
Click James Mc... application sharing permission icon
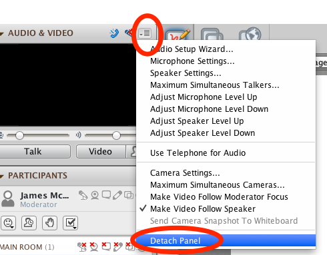(129, 195)
